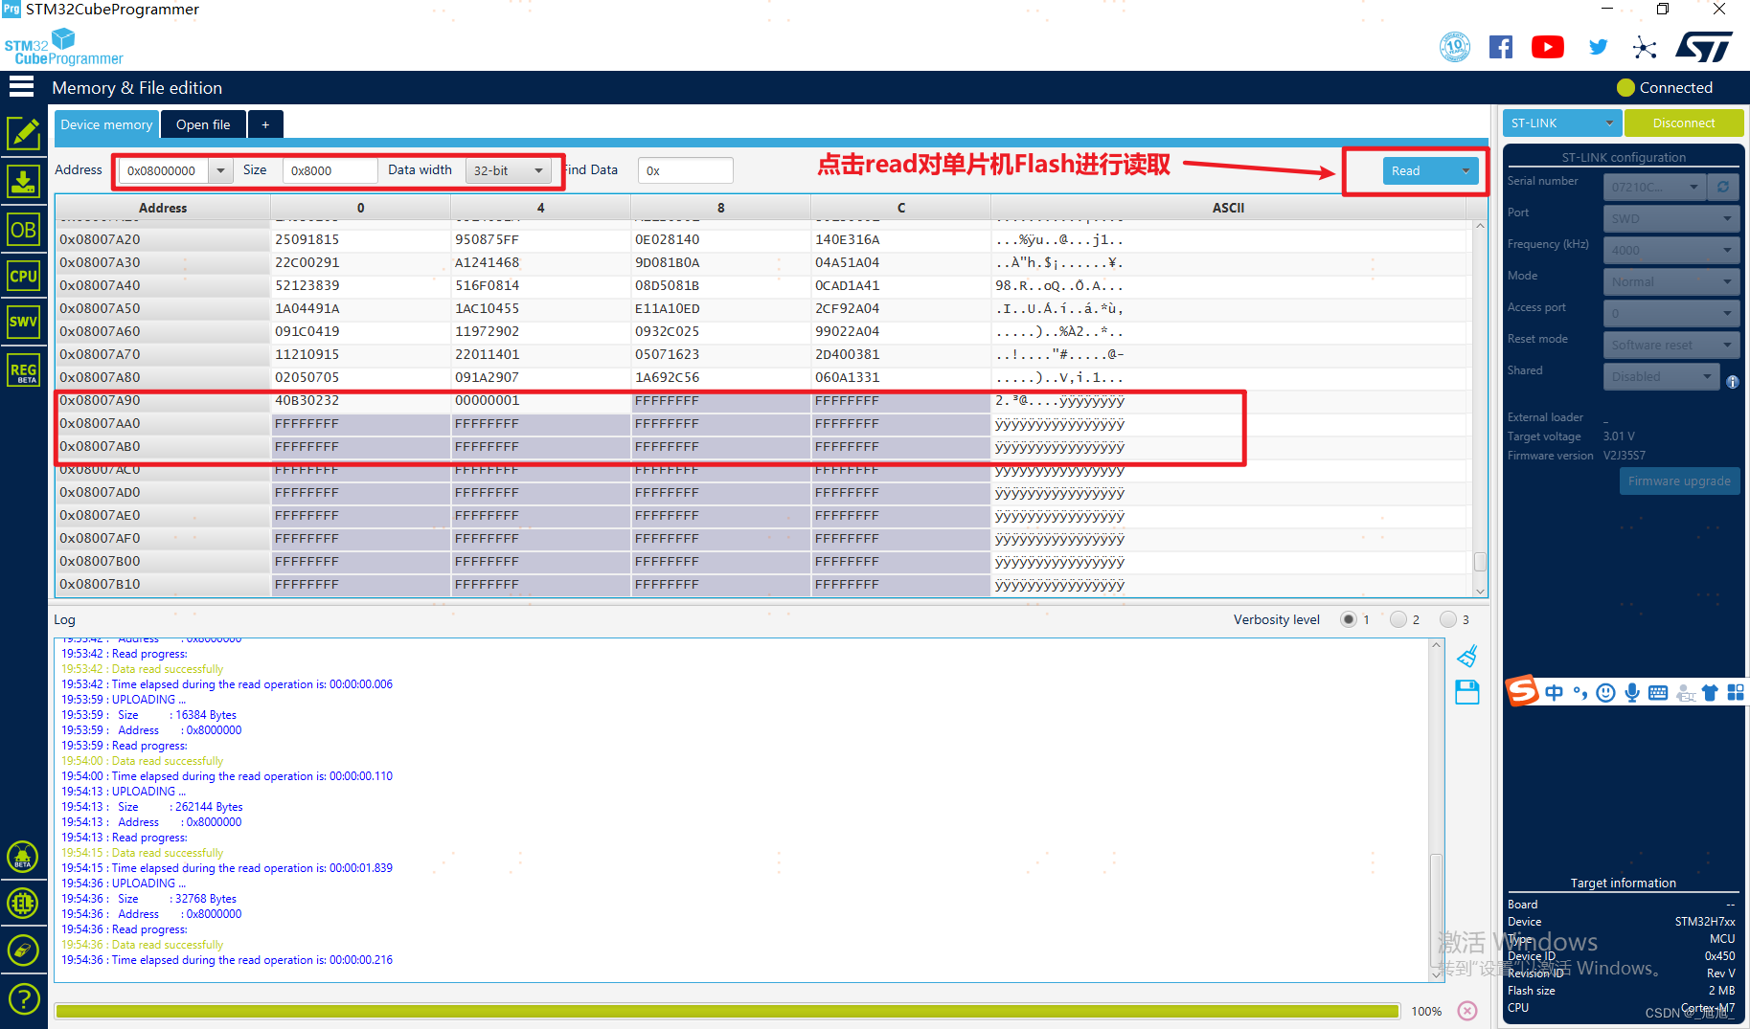Click the Address input field
The image size is (1750, 1029).
[164, 170]
